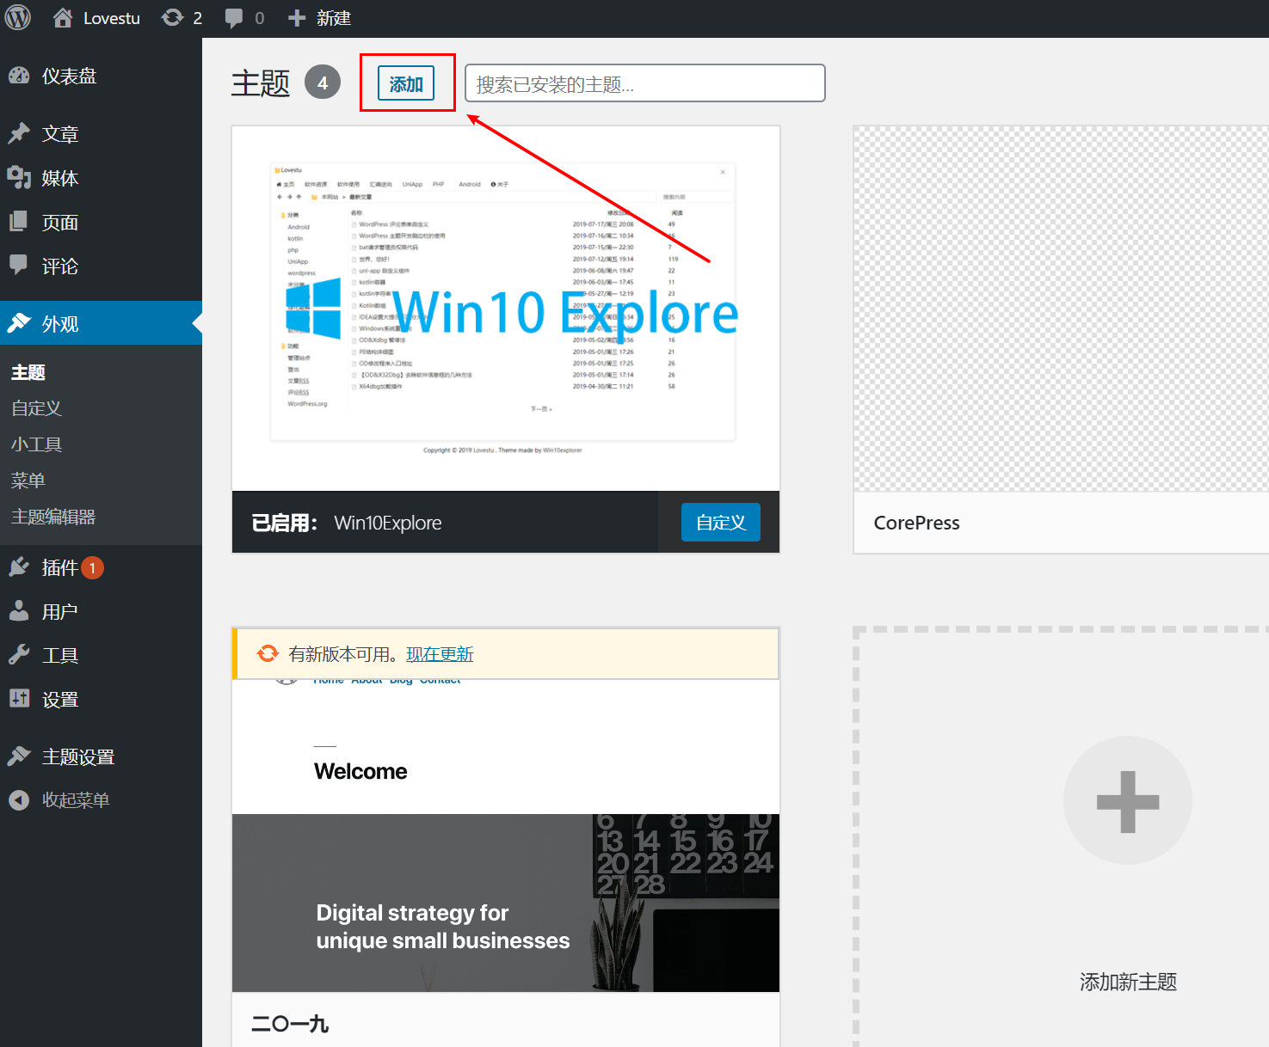
Task: Open 评论 menu item
Action: coord(60,266)
